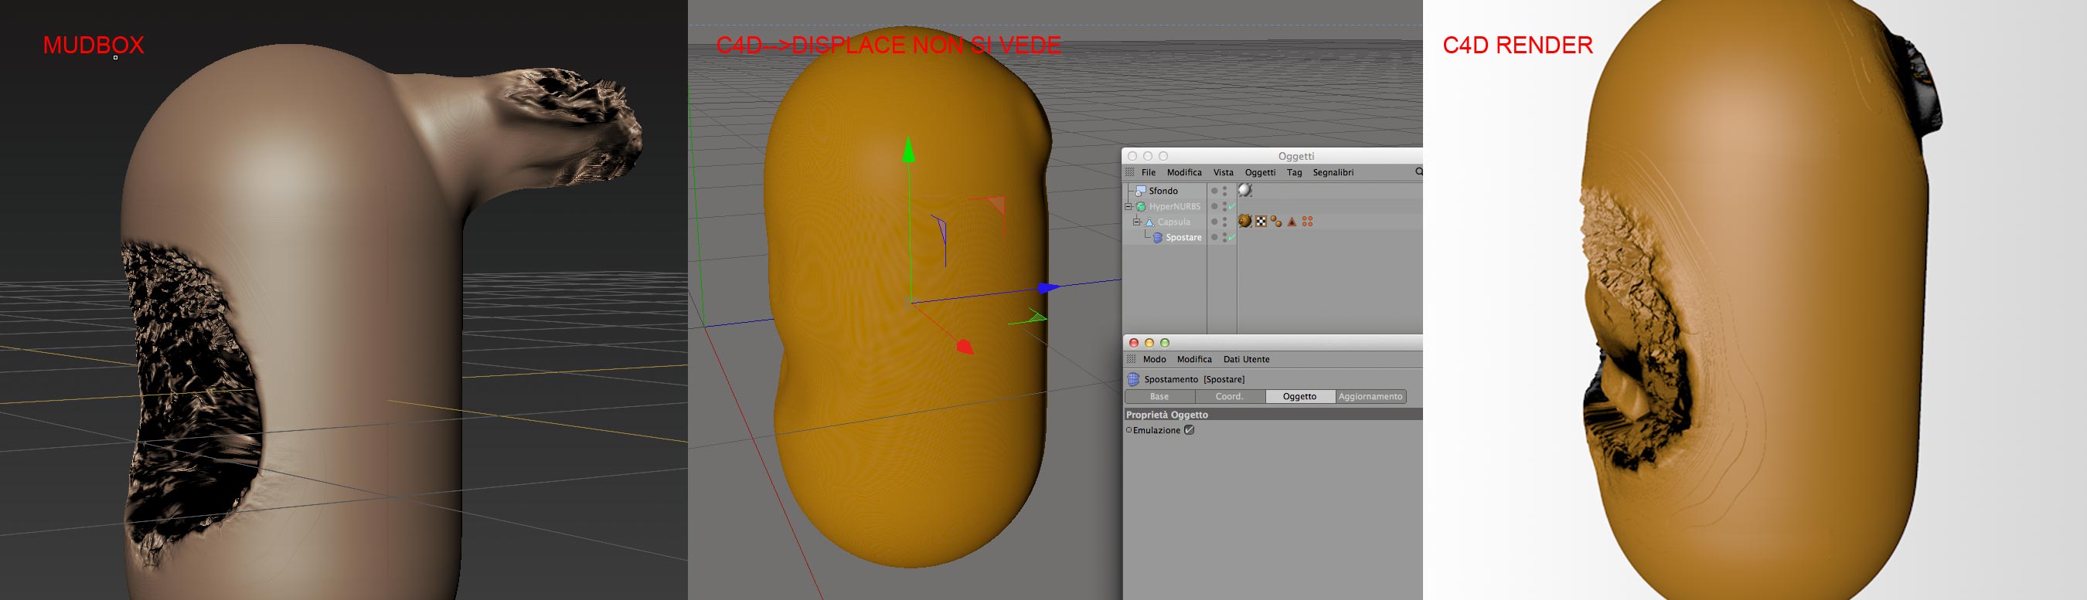The image size is (2087, 600).
Task: Open the File menu in Oggetti panel
Action: (1149, 172)
